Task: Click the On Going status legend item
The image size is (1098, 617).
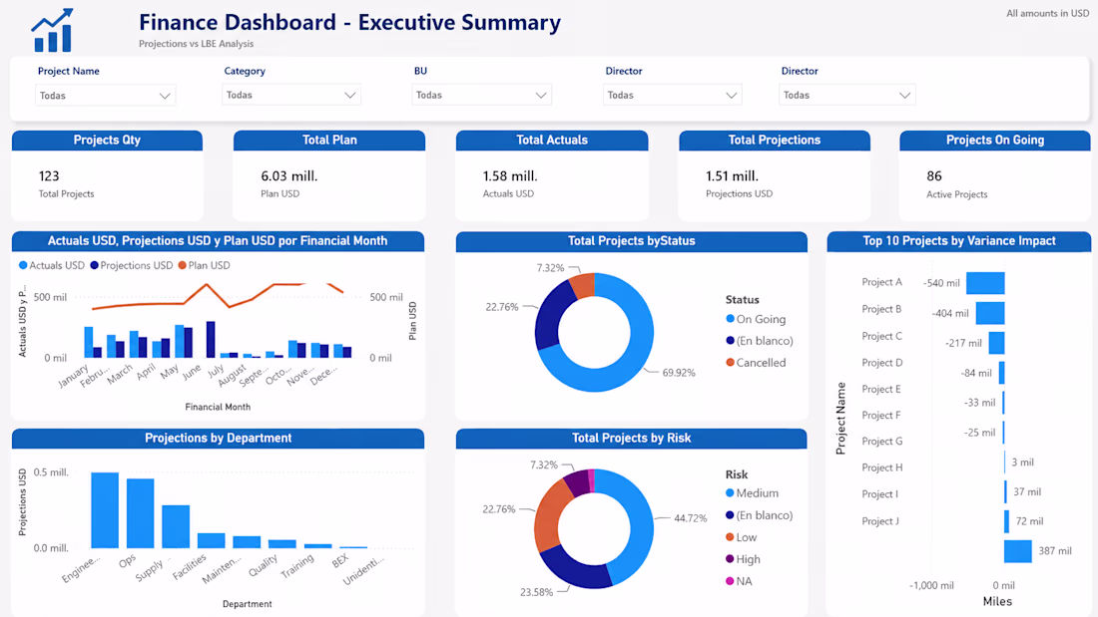Action: click(756, 319)
